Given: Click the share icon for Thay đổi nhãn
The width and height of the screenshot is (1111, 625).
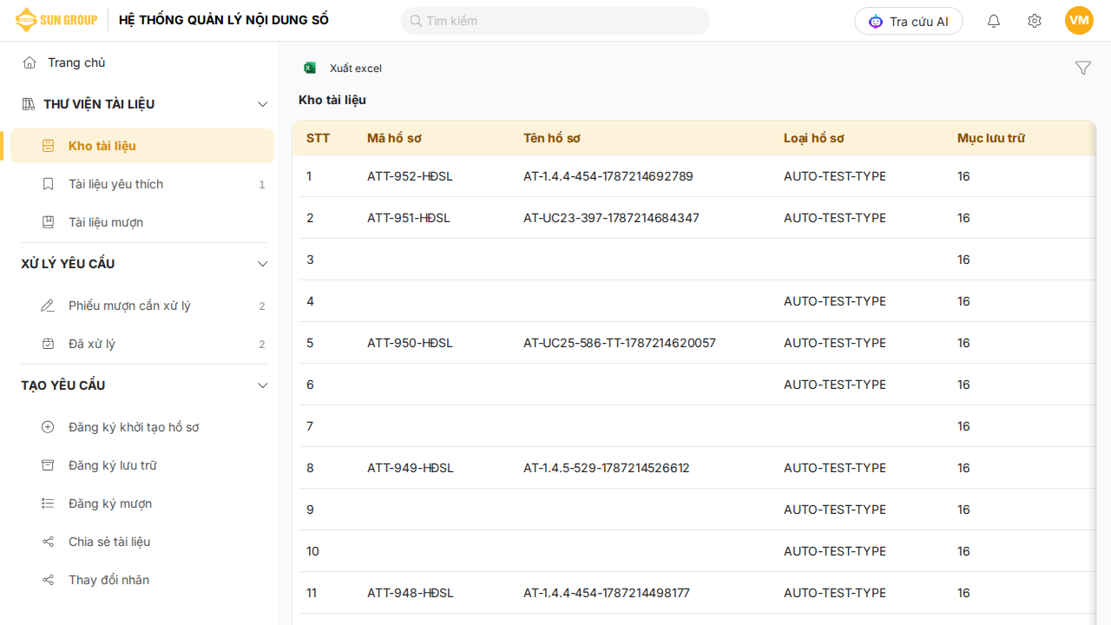Looking at the screenshot, I should 49,580.
